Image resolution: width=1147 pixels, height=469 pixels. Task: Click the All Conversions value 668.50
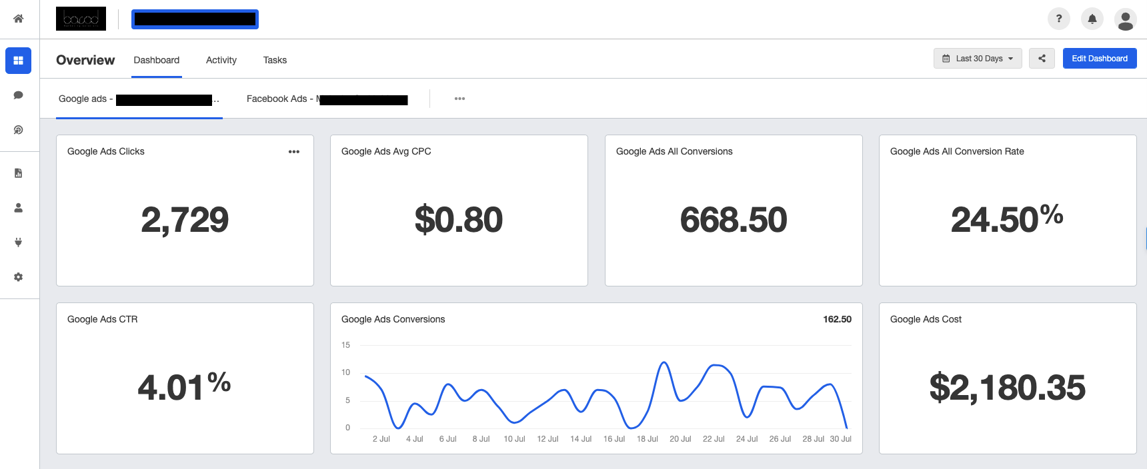[x=734, y=220]
